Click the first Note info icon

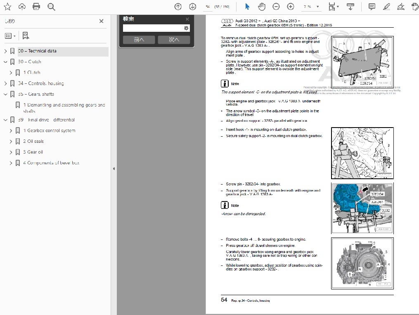225,84
